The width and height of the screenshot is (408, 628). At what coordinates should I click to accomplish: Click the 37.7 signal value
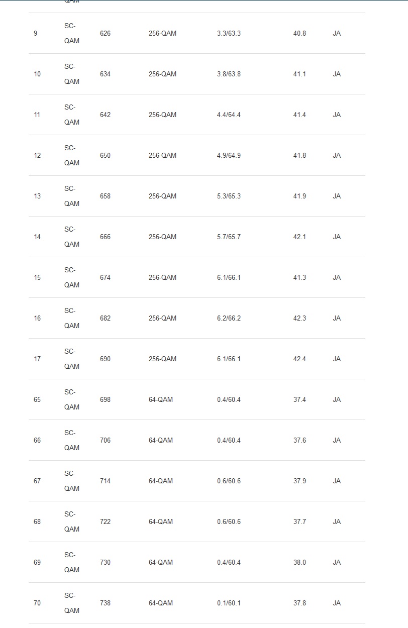click(x=299, y=522)
